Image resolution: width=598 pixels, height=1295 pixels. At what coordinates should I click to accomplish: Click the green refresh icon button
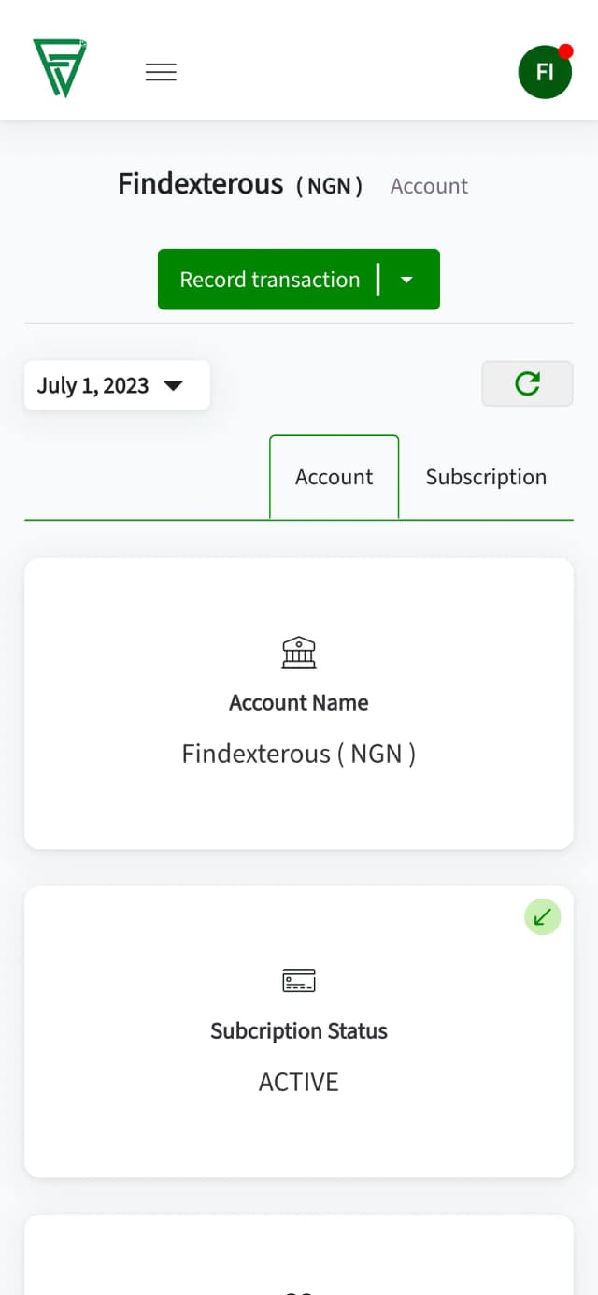(527, 383)
